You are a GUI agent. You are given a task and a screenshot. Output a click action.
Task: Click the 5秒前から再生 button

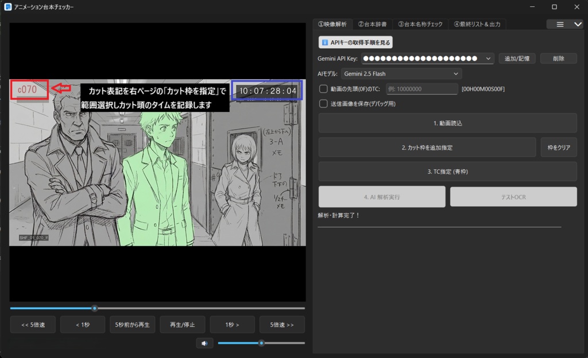tap(133, 325)
